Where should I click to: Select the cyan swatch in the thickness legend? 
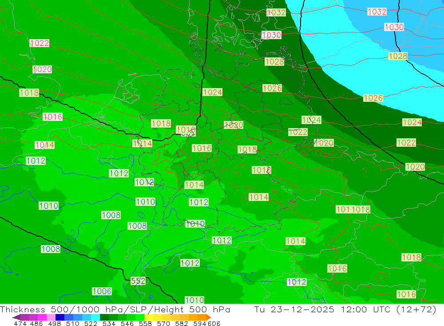click(x=95, y=317)
